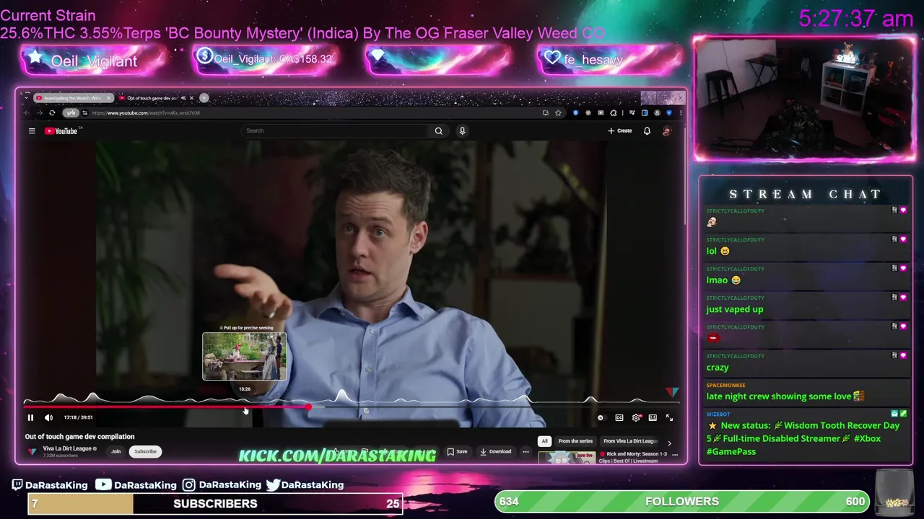
Task: Click chat message 'late night crew showing some love'
Action: [x=785, y=396]
